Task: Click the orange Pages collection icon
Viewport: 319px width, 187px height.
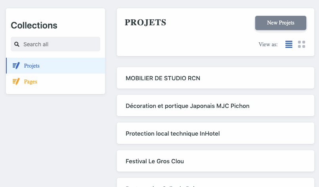Action: click(16, 81)
